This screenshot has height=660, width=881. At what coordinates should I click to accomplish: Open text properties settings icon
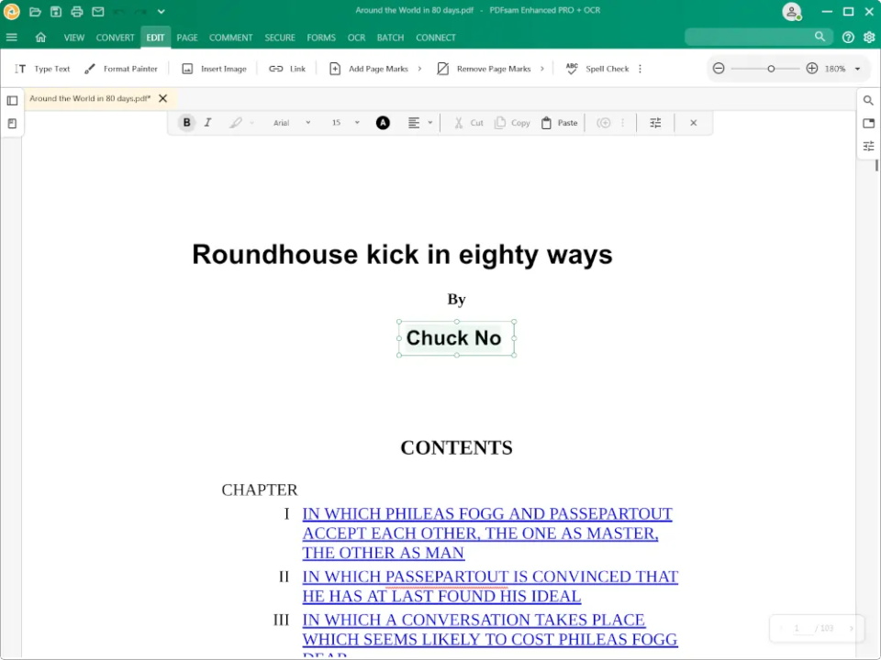pos(655,123)
